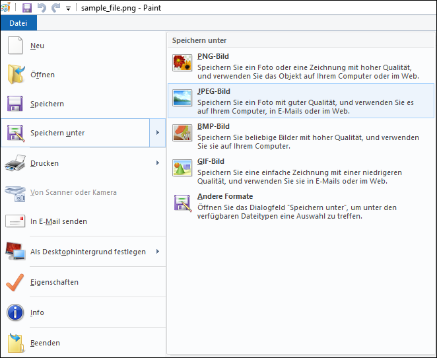Click the BMP-Bild brushes icon

click(x=182, y=133)
